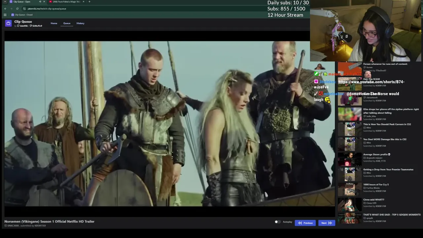Open 'You Deal MORE Damage like this in CS2'
This screenshot has height=238, width=423.
[x=385, y=139]
